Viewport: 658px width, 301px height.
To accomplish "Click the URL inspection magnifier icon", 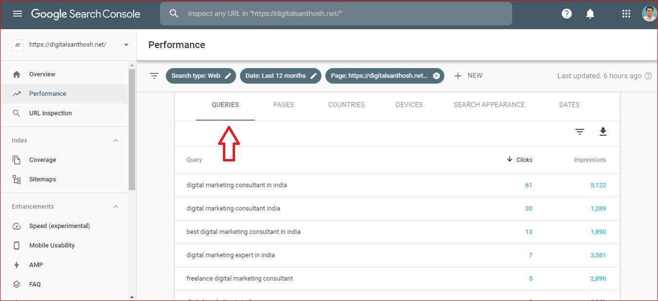I will [17, 113].
